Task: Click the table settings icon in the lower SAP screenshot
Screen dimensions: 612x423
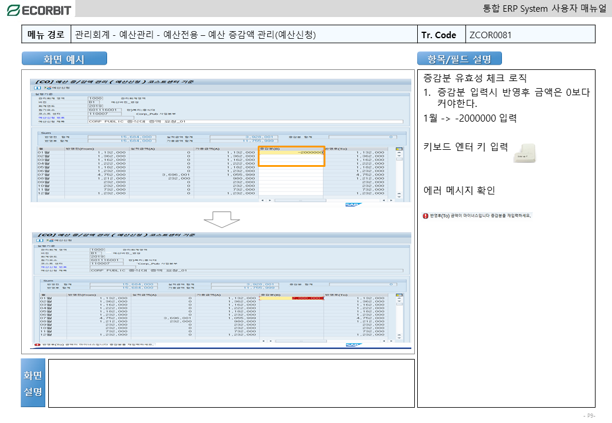Action: point(400,295)
